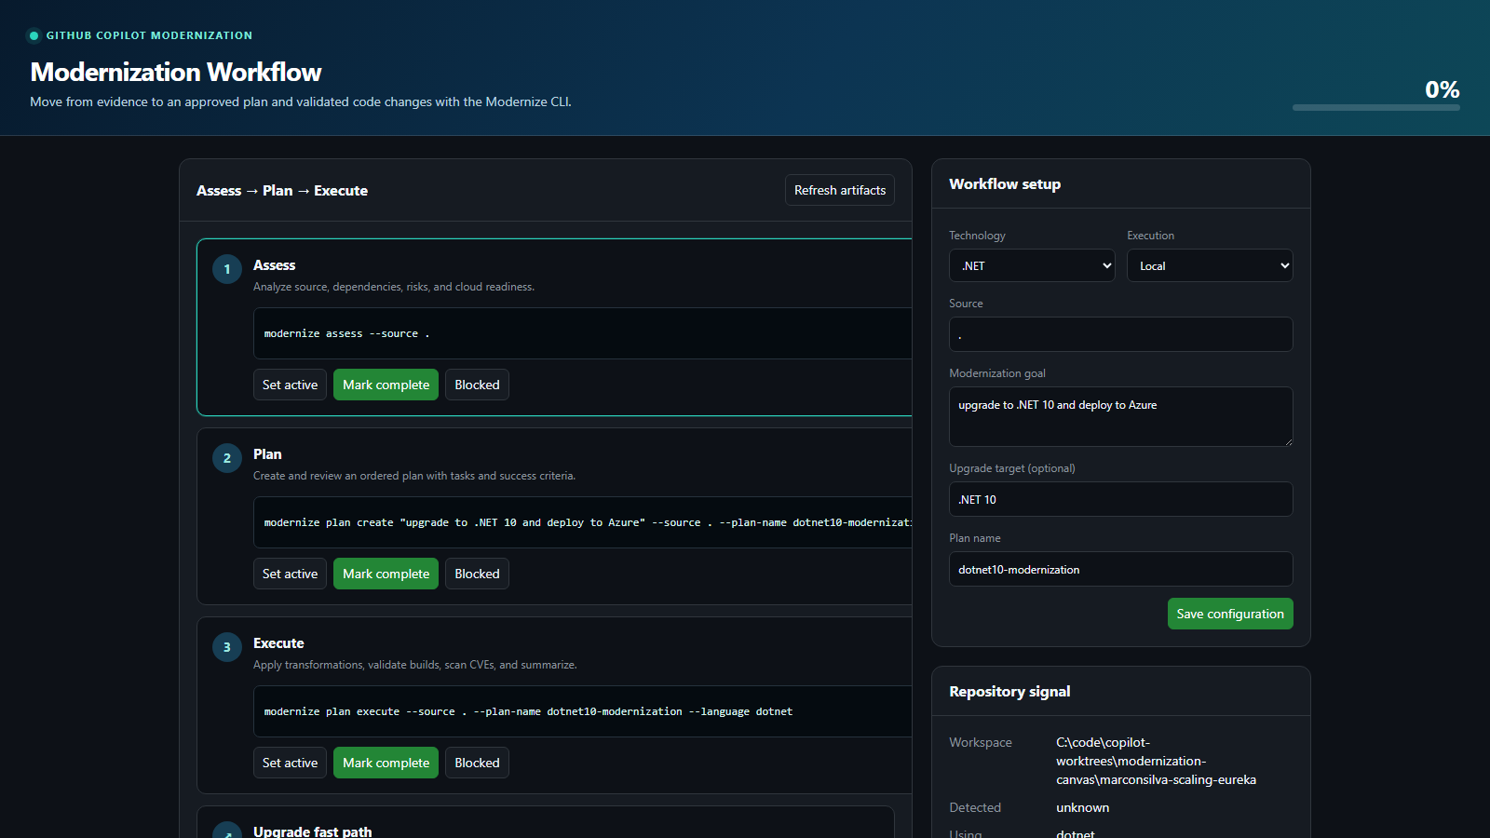
Task: Mark the Execute step complete
Action: (386, 763)
